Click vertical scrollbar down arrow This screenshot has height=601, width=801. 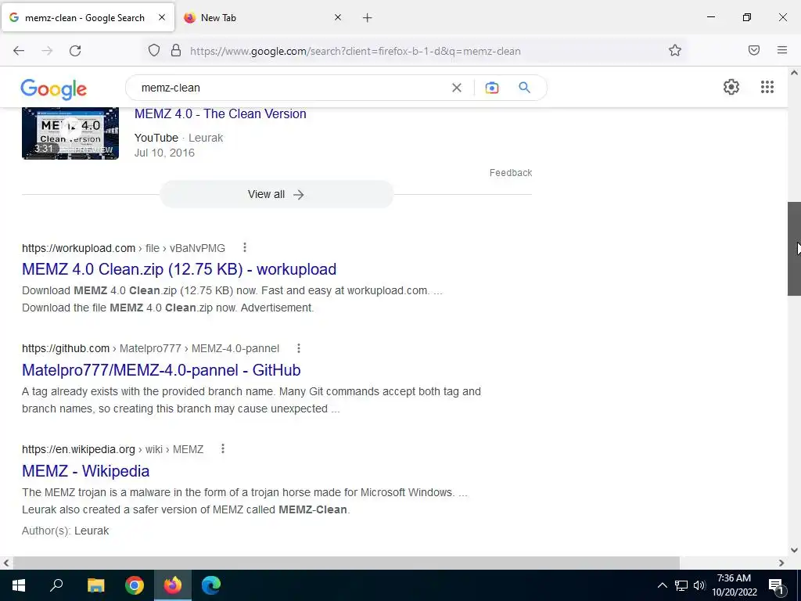pyautogui.click(x=794, y=550)
